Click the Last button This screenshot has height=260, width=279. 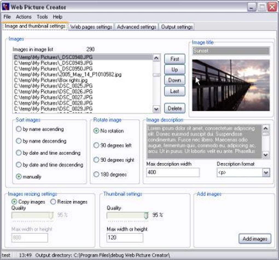[175, 91]
